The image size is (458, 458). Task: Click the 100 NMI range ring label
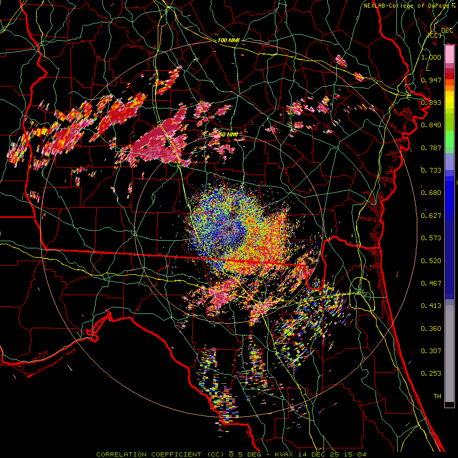(228, 40)
